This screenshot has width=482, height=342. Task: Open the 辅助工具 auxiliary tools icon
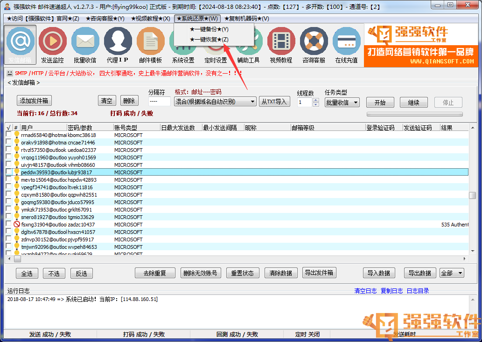pyautogui.click(x=248, y=45)
